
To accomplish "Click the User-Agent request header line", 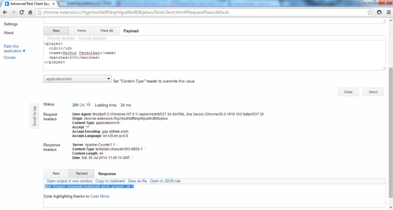I will (168, 114).
